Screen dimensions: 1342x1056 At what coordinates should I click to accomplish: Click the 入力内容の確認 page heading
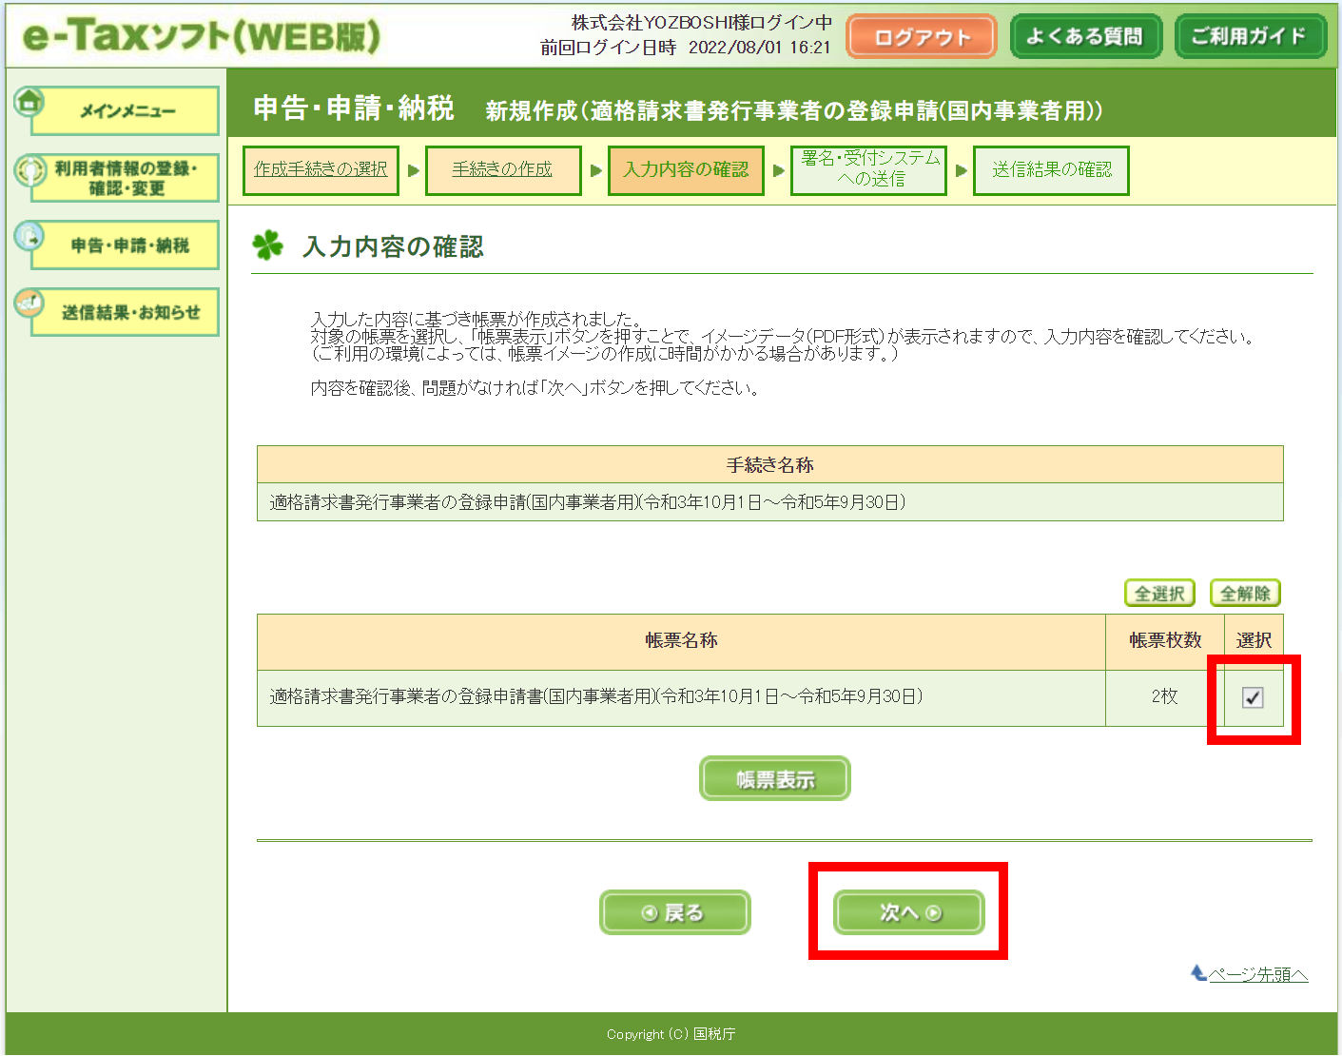coord(393,246)
